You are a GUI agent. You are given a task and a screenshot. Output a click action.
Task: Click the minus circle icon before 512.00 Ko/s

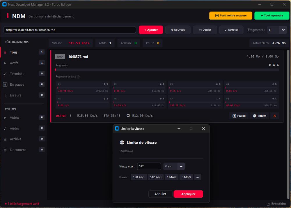pyautogui.click(x=128, y=116)
